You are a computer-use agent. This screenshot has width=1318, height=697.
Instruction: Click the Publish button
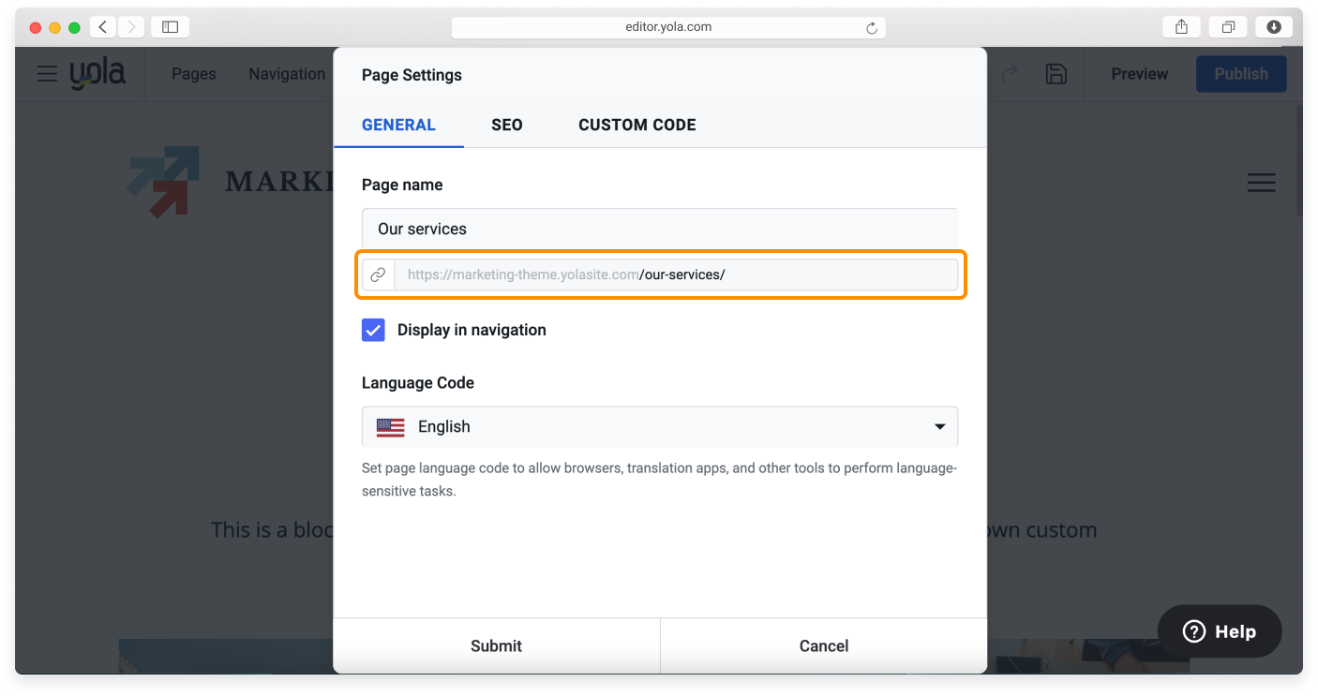tap(1241, 73)
